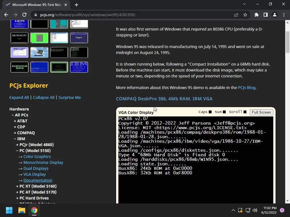This screenshot has height=217, width=290.
Task: Open the Windows Start menu
Action: (x=9, y=210)
